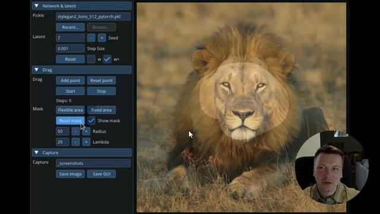Viewport: 380px width, 214px height.
Task: Click the Radius value field
Action: (62, 131)
